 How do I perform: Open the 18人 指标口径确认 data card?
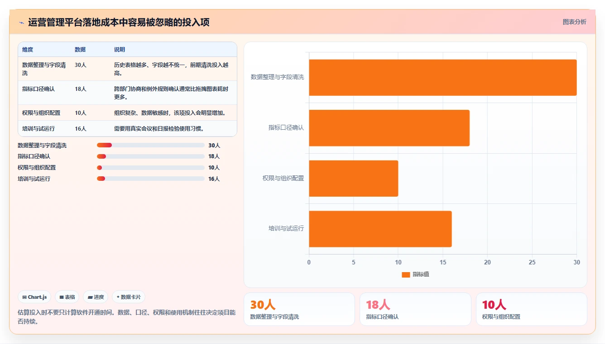tap(415, 309)
